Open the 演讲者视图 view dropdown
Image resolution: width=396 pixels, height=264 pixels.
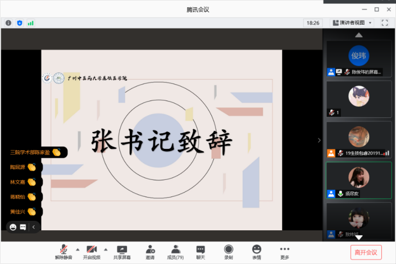pos(353,23)
